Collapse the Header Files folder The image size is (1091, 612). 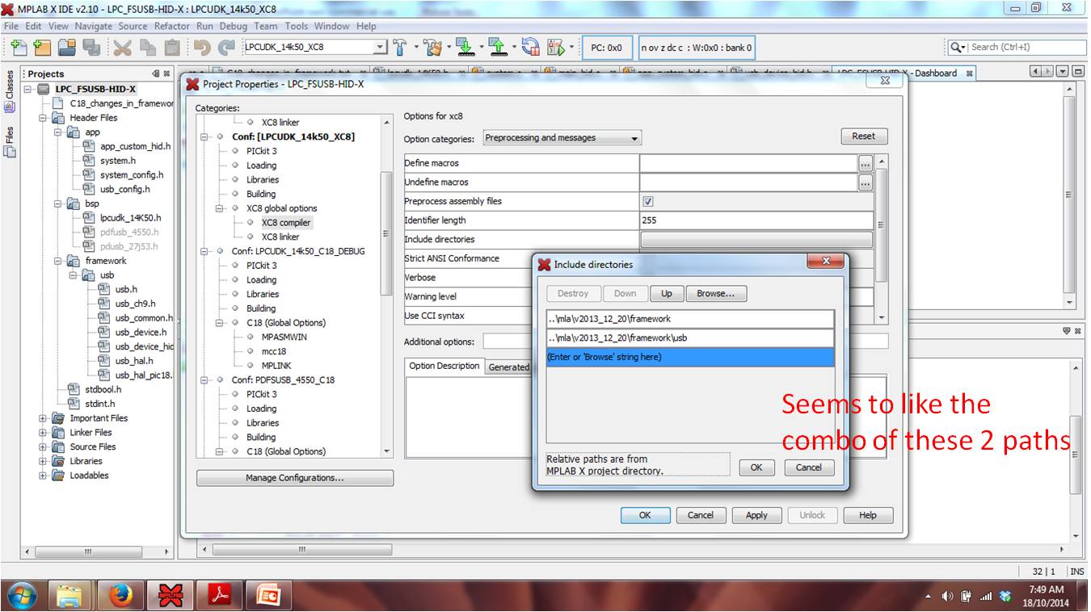coord(43,118)
